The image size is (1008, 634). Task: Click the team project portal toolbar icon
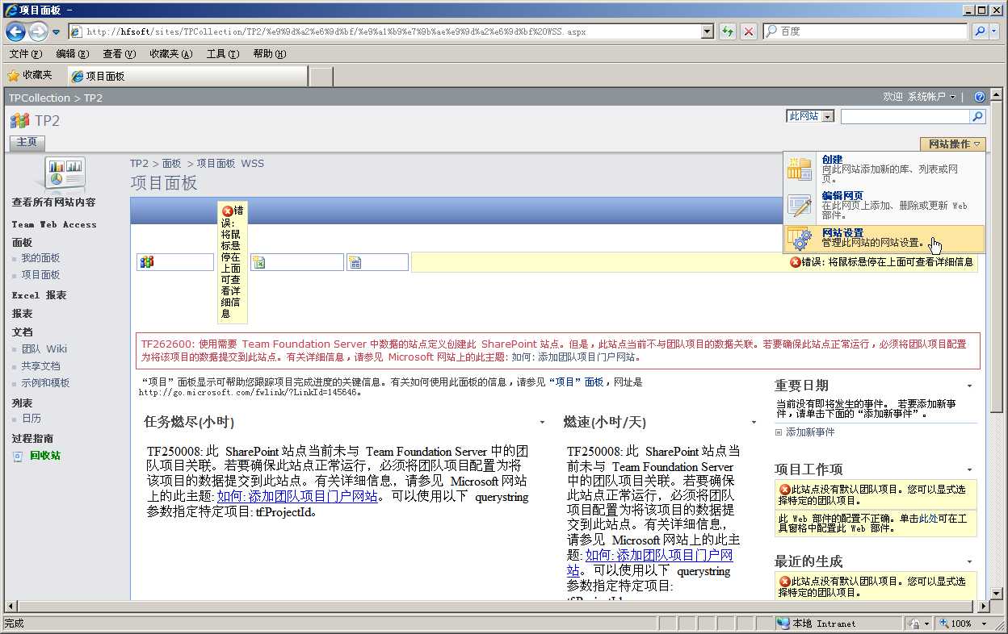(x=147, y=262)
